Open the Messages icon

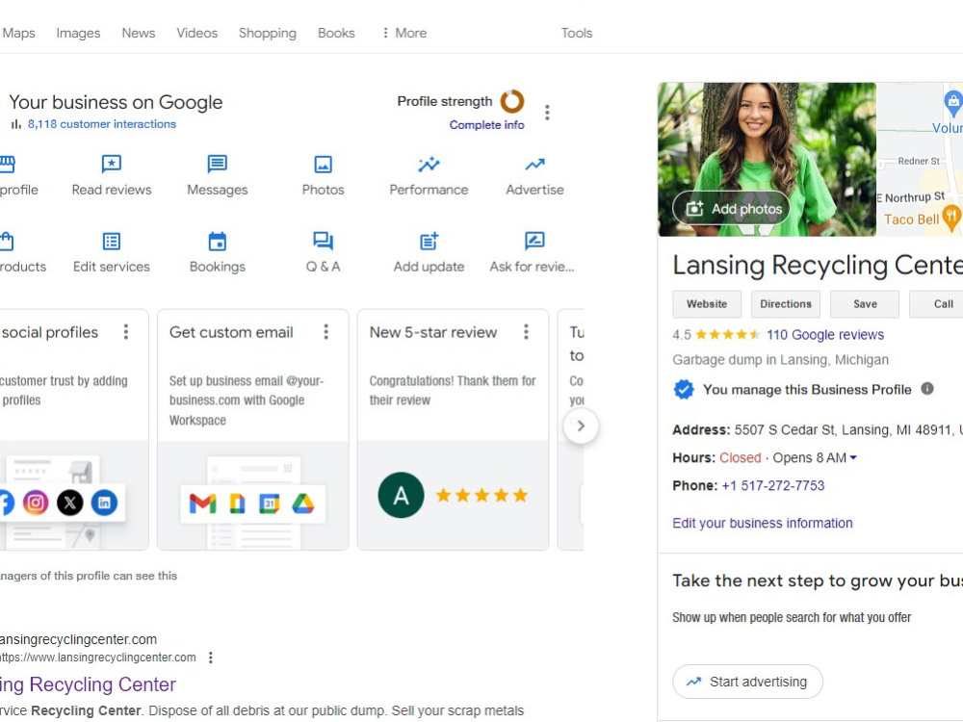pos(217,164)
